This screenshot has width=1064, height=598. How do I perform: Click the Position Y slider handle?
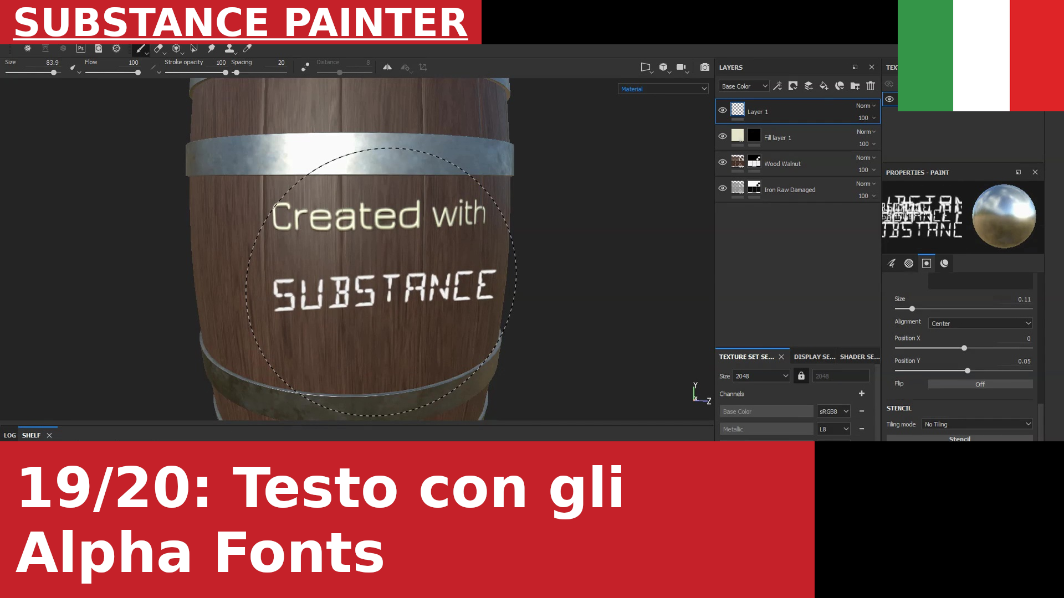click(x=968, y=370)
